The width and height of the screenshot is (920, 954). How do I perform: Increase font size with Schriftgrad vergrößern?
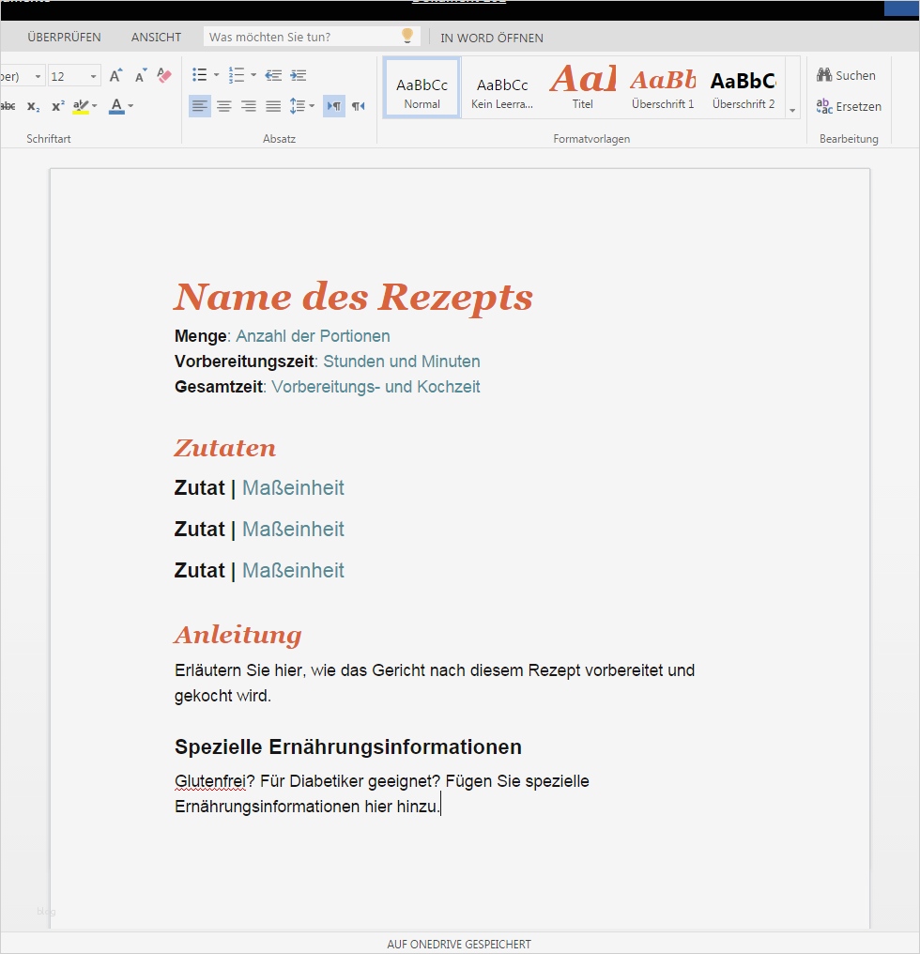point(115,75)
